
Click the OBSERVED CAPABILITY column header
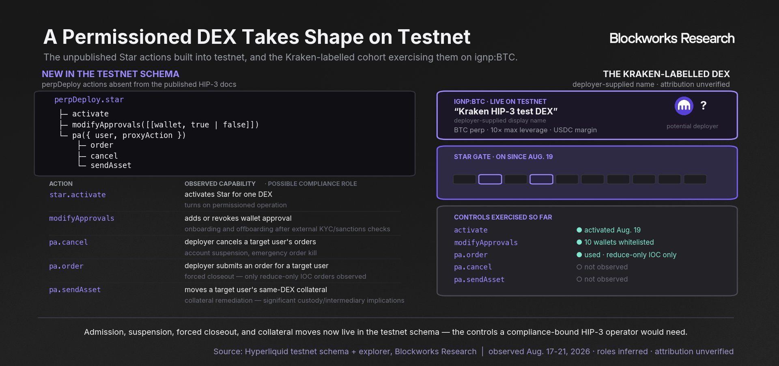coord(220,184)
